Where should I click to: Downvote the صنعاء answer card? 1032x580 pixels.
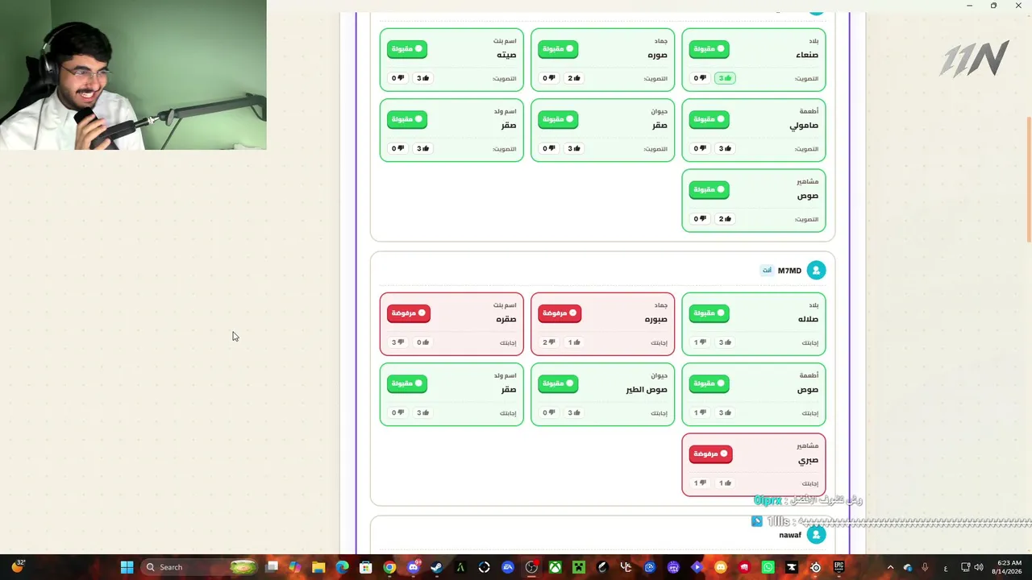[700, 78]
